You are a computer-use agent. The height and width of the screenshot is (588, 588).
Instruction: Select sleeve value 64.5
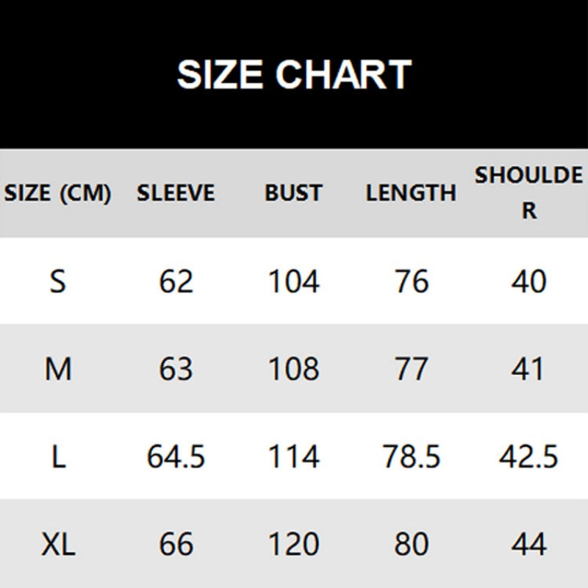pos(176,457)
